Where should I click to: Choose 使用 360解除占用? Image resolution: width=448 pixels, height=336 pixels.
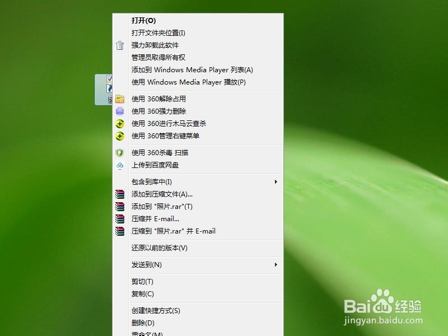coord(198,99)
